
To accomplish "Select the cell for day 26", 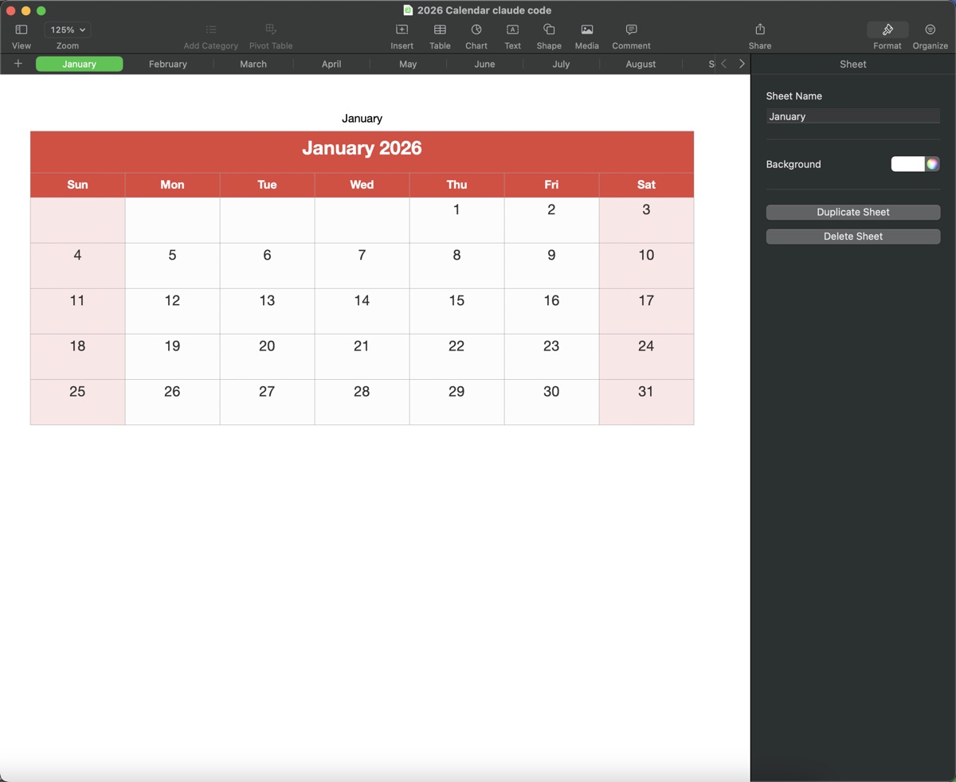I will pos(172,401).
